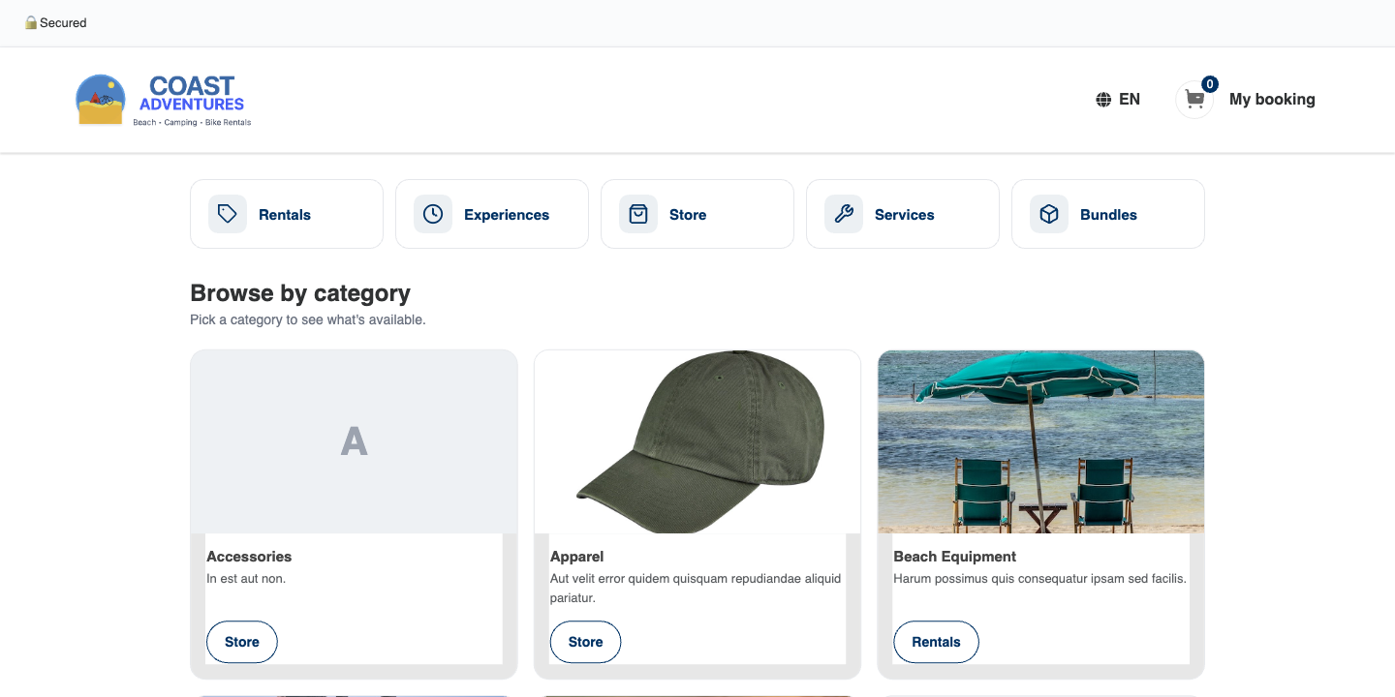This screenshot has width=1395, height=697.
Task: Click the tag icon for Rentals
Action: tap(228, 214)
